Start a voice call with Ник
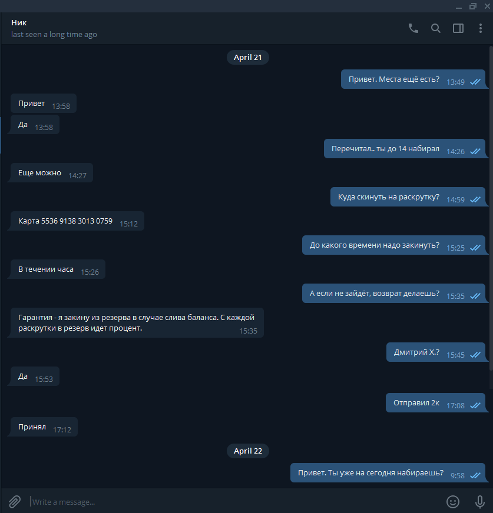The image size is (493, 513). click(413, 28)
